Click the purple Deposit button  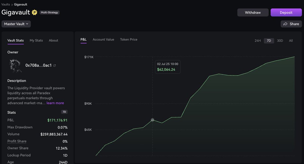click(x=286, y=12)
